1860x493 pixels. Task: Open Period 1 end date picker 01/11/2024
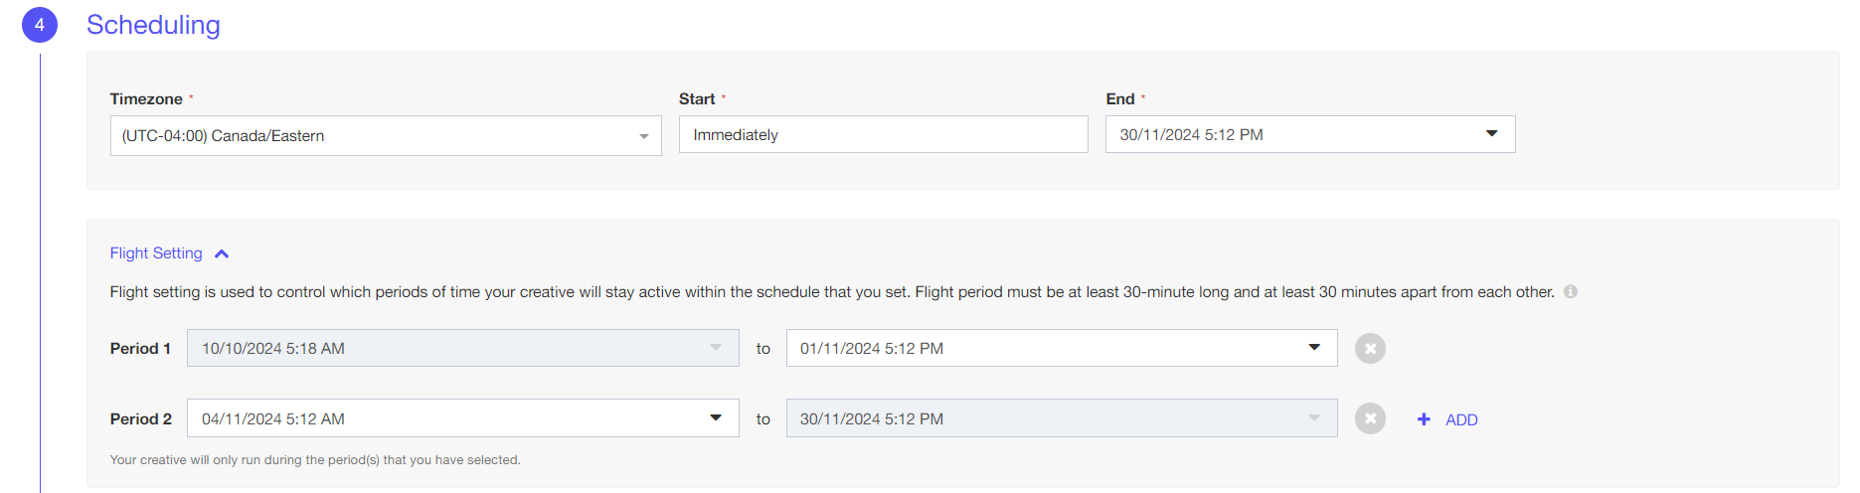pos(1044,349)
